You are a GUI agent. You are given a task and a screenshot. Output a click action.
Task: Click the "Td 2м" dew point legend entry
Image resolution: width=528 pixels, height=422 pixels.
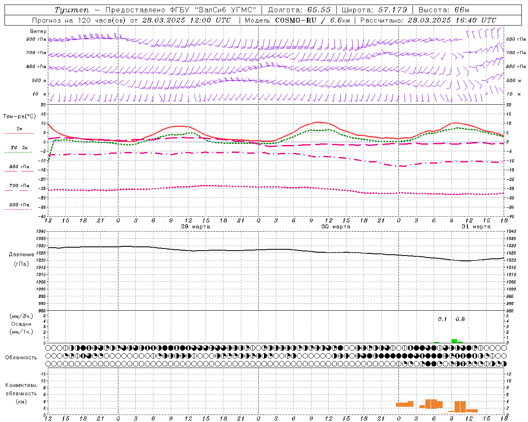point(19,148)
